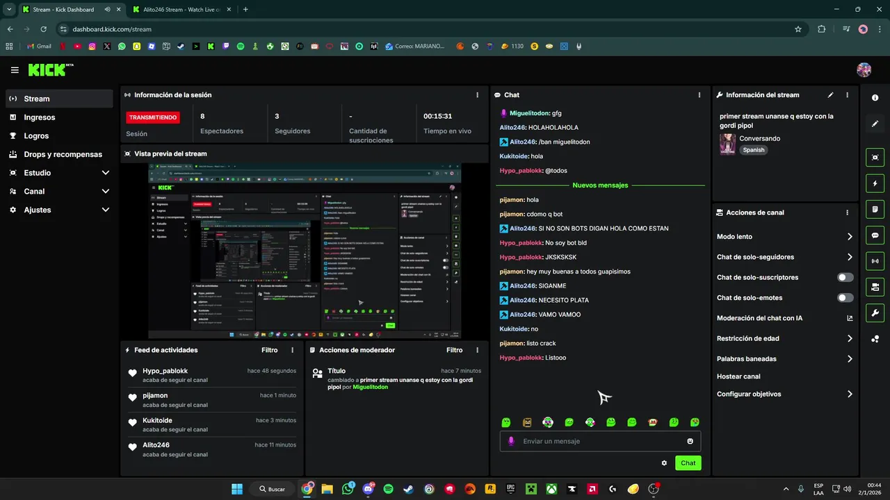Enable Chat de solo-suscriptores switch
The height and width of the screenshot is (500, 890).
pos(845,277)
